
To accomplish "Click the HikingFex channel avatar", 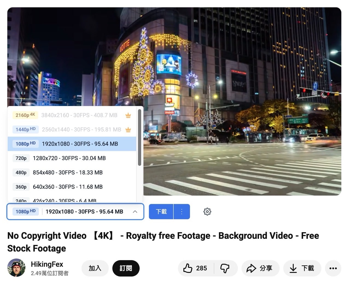I will (16, 268).
